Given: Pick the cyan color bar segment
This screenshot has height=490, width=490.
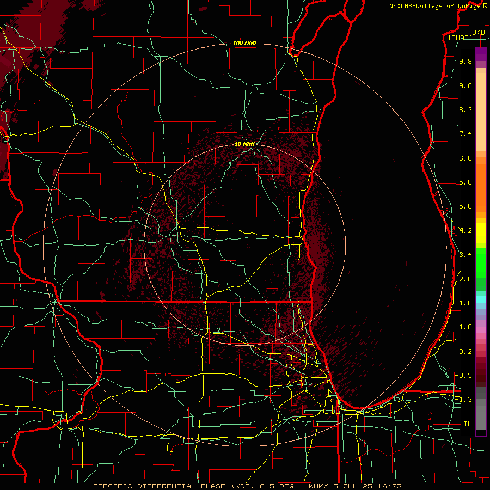Looking at the screenshot, I should [481, 299].
